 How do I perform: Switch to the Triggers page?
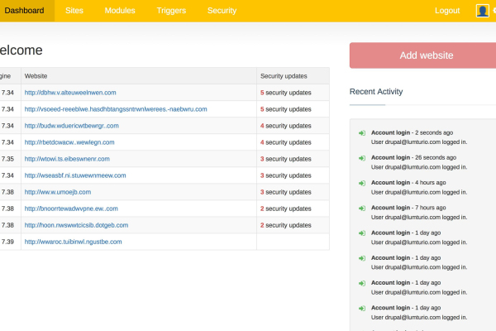[171, 11]
